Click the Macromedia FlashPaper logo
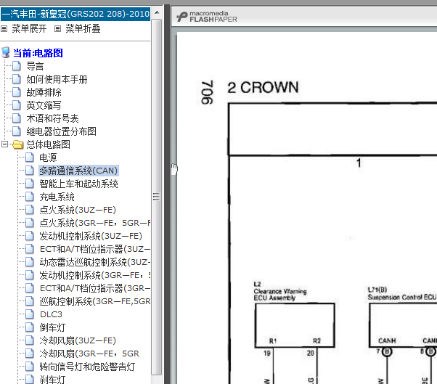 pyautogui.click(x=207, y=17)
